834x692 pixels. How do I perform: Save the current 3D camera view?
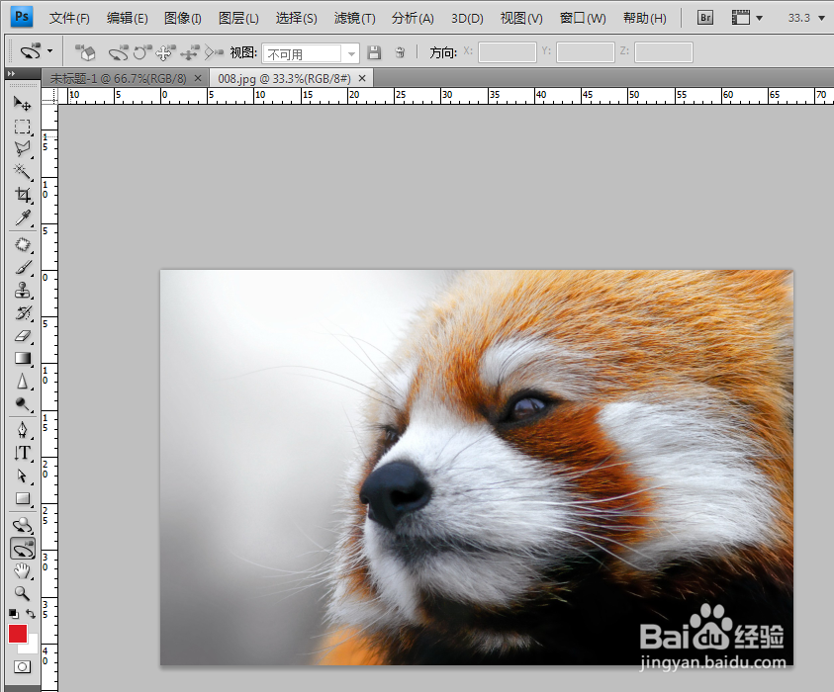pyautogui.click(x=374, y=52)
